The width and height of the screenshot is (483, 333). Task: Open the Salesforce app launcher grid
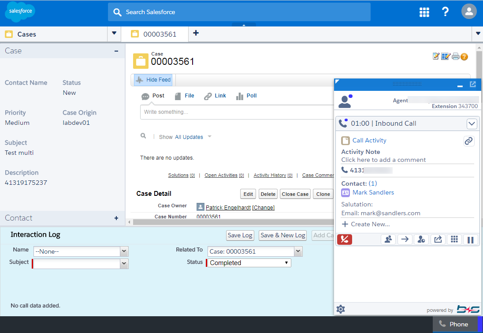pyautogui.click(x=424, y=12)
